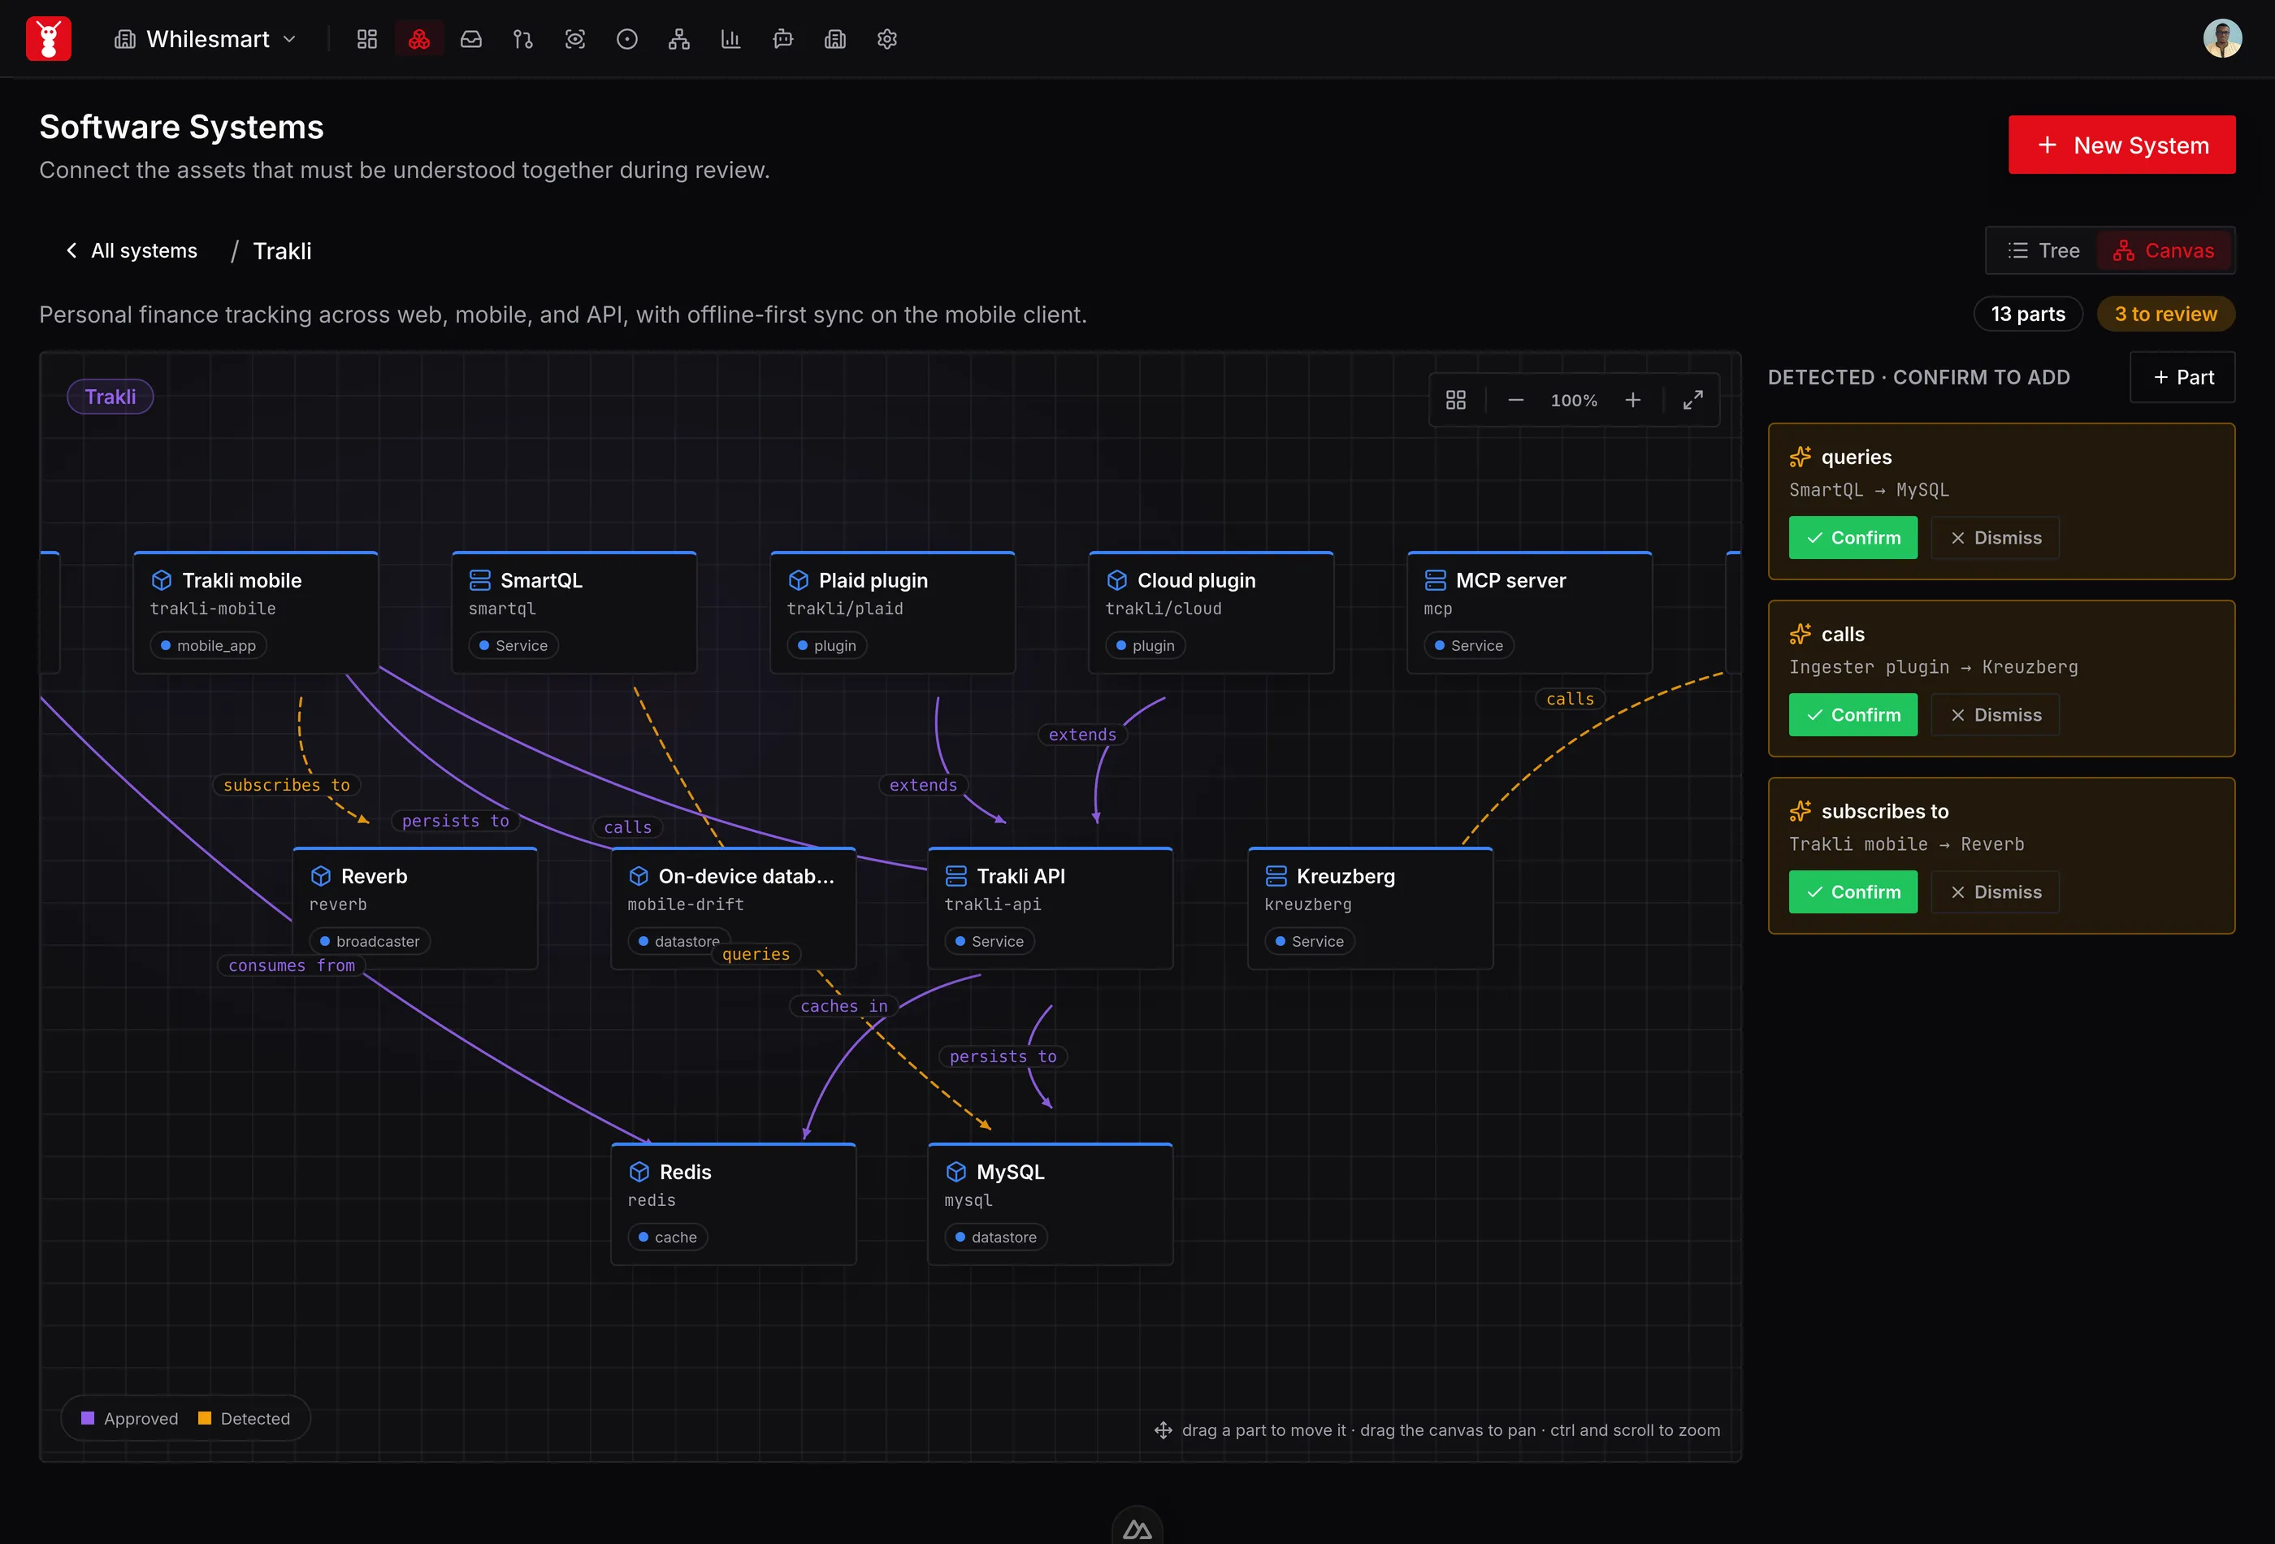
Task: Click the auto-layout grid icon on canvas toolbar
Action: coord(1456,400)
